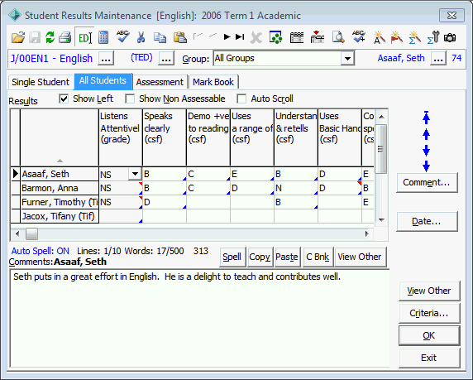The width and height of the screenshot is (473, 380).
Task: Click the Comment... button
Action: (x=427, y=182)
